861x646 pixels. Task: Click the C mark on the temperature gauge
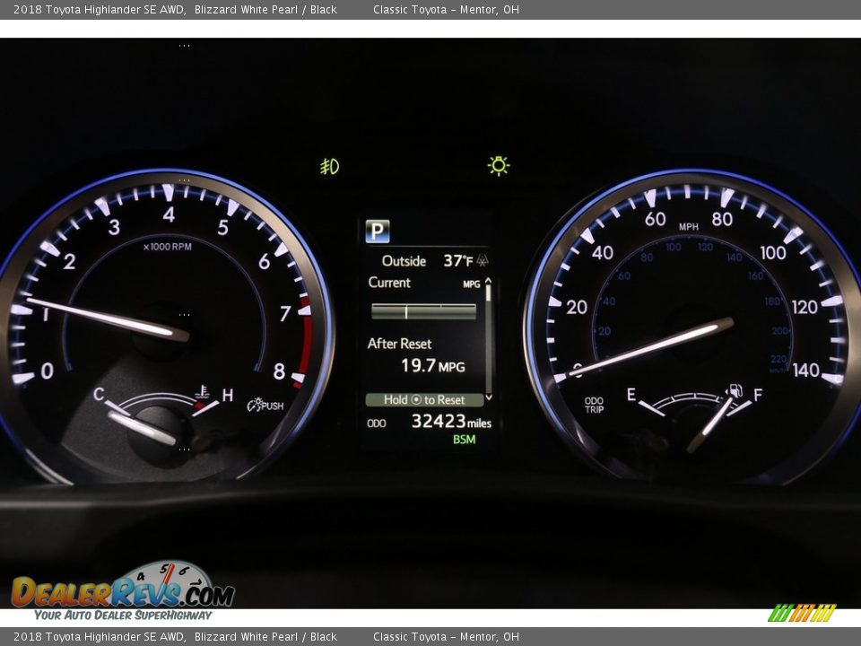point(99,395)
